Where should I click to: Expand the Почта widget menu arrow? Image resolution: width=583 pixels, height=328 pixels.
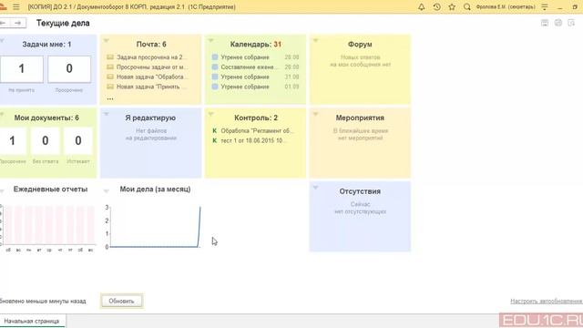[x=107, y=40]
